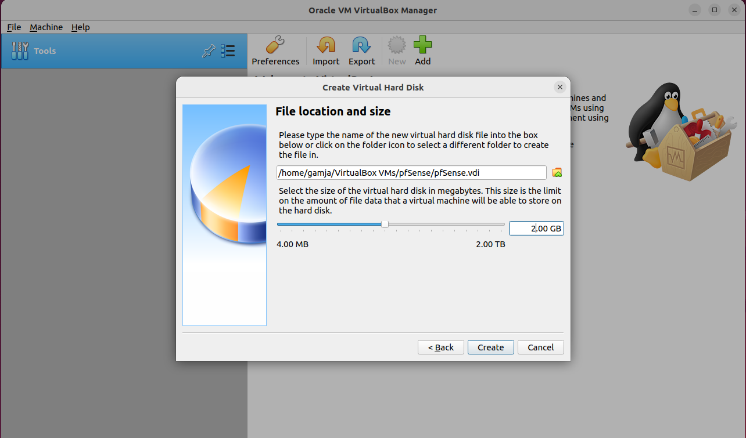Viewport: 746px width, 438px height.
Task: Open the Help menu
Action: click(x=80, y=27)
